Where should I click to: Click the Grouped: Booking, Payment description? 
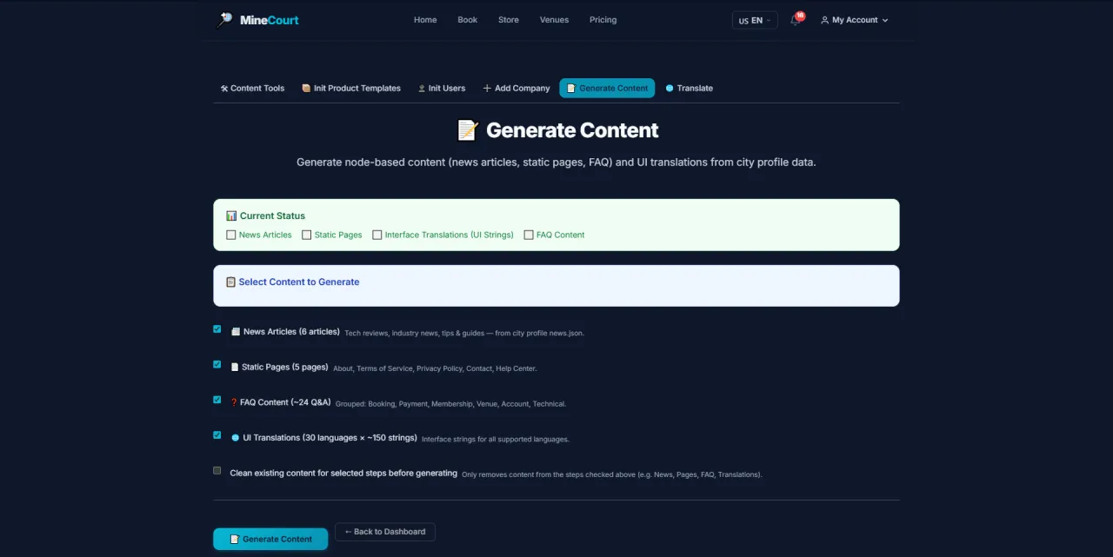click(x=450, y=404)
